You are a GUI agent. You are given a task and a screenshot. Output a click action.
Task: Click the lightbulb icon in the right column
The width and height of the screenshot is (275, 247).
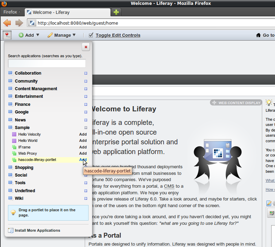[268, 103]
